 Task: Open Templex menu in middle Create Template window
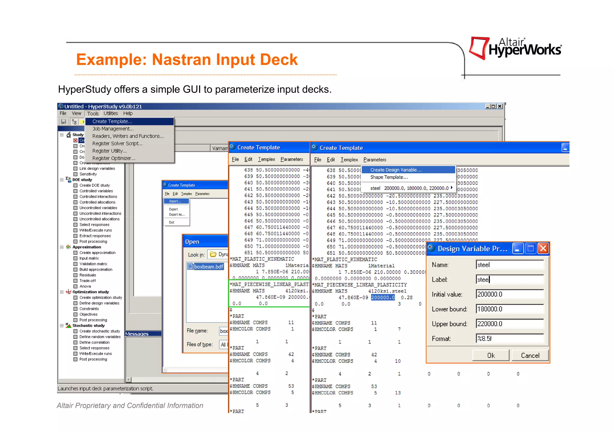click(x=266, y=159)
